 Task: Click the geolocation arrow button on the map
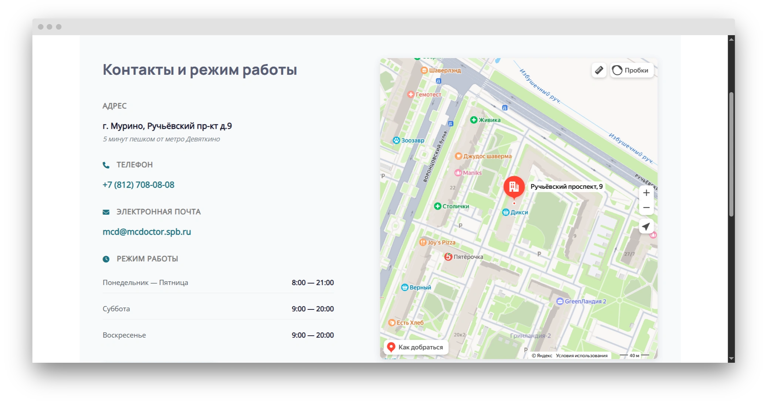tap(646, 226)
